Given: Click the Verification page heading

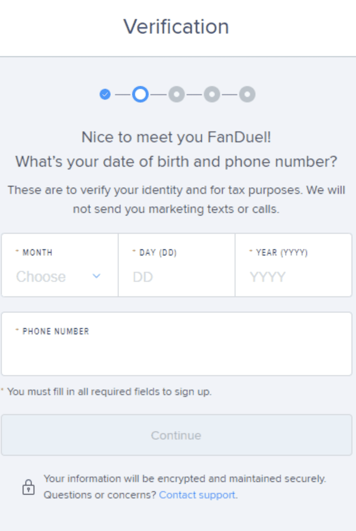Looking at the screenshot, I should pos(176,27).
